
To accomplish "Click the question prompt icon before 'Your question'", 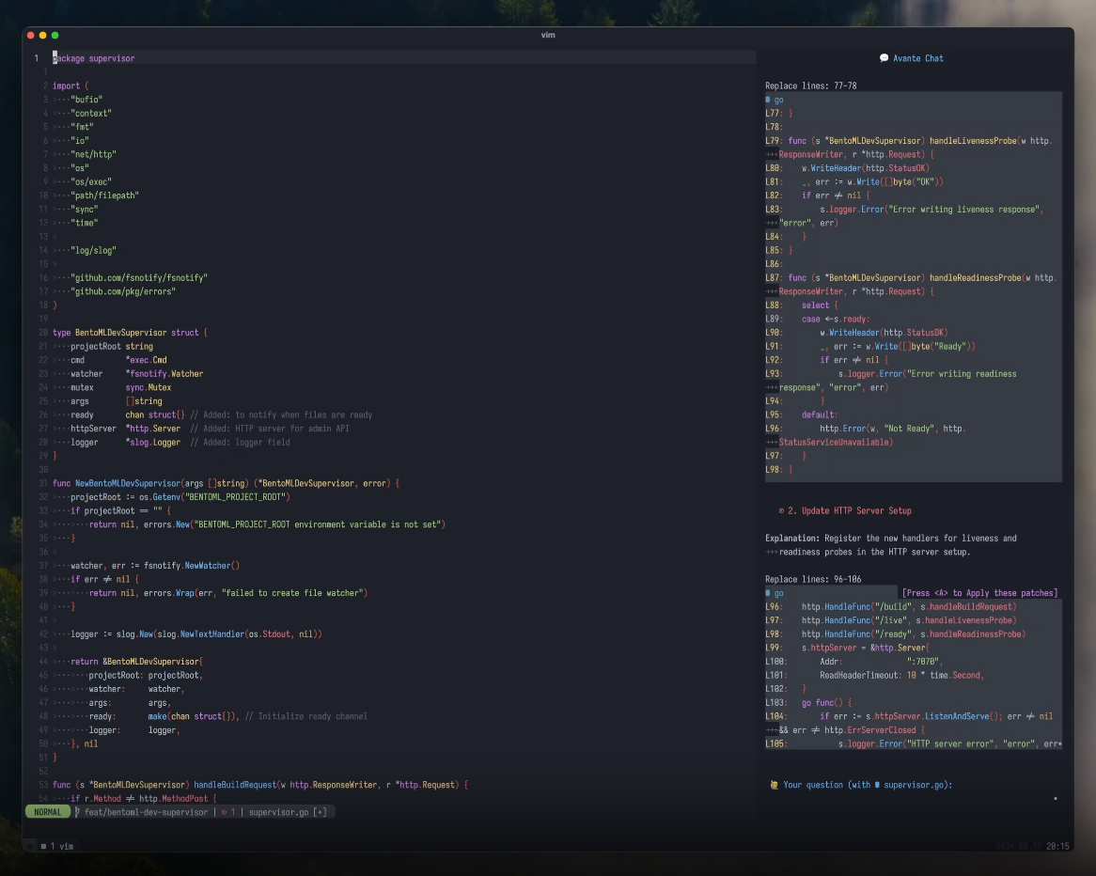I will [x=774, y=785].
